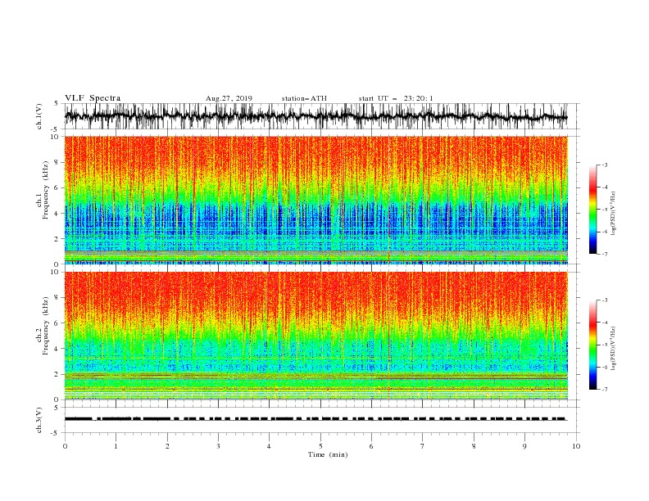Click the "8" tick on ch.1 frequency axis
This screenshot has height=501, width=649.
[57, 162]
